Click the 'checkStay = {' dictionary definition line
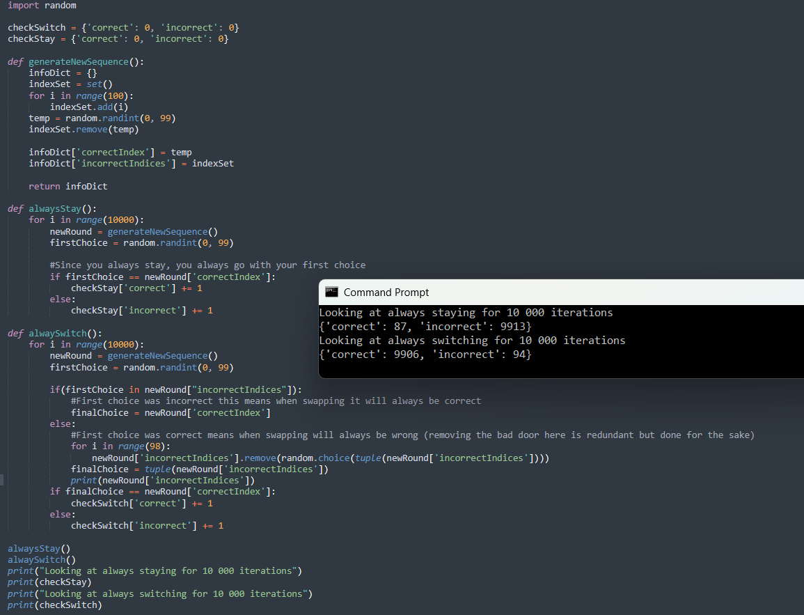Viewport: 804px width, 615px height. 118,39
